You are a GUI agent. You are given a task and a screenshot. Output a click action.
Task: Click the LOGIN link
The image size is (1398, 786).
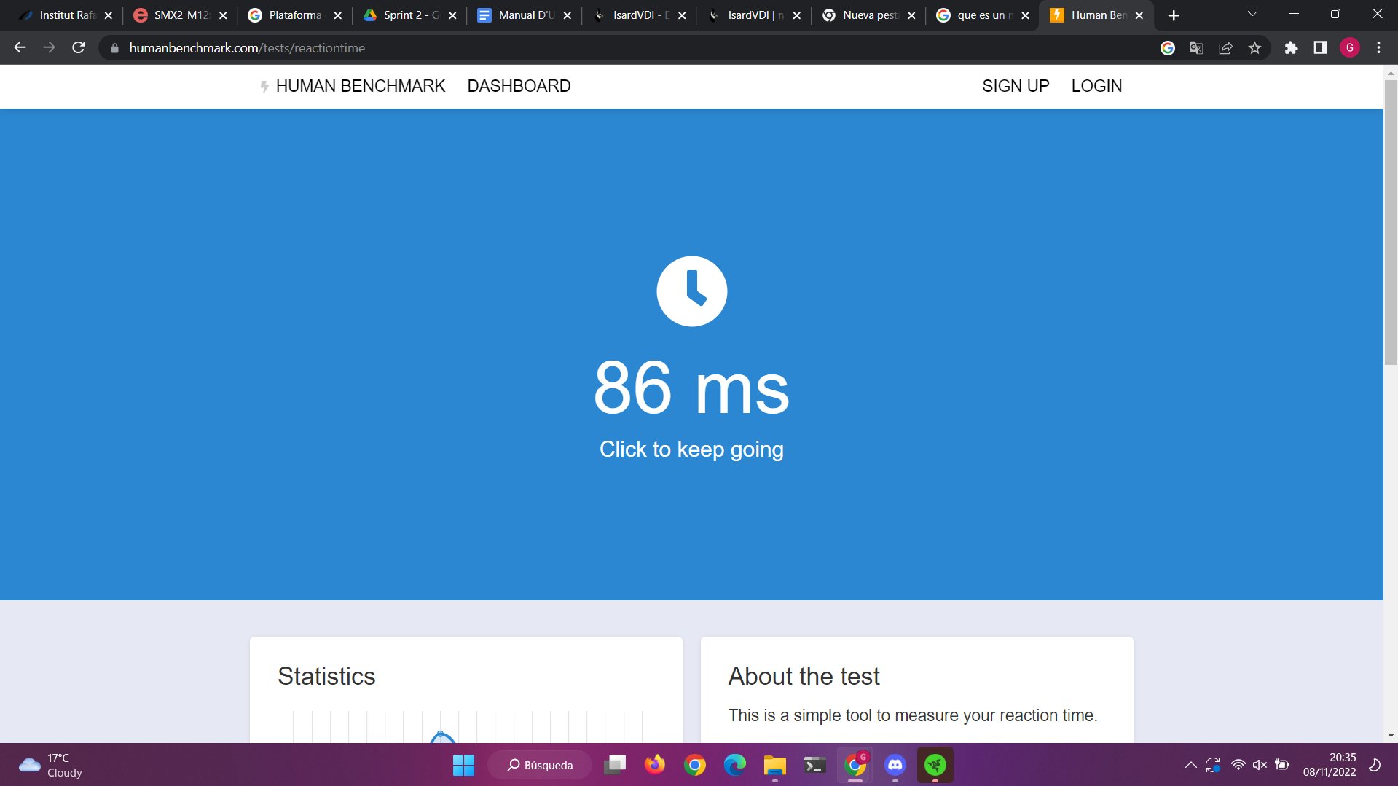pos(1096,86)
